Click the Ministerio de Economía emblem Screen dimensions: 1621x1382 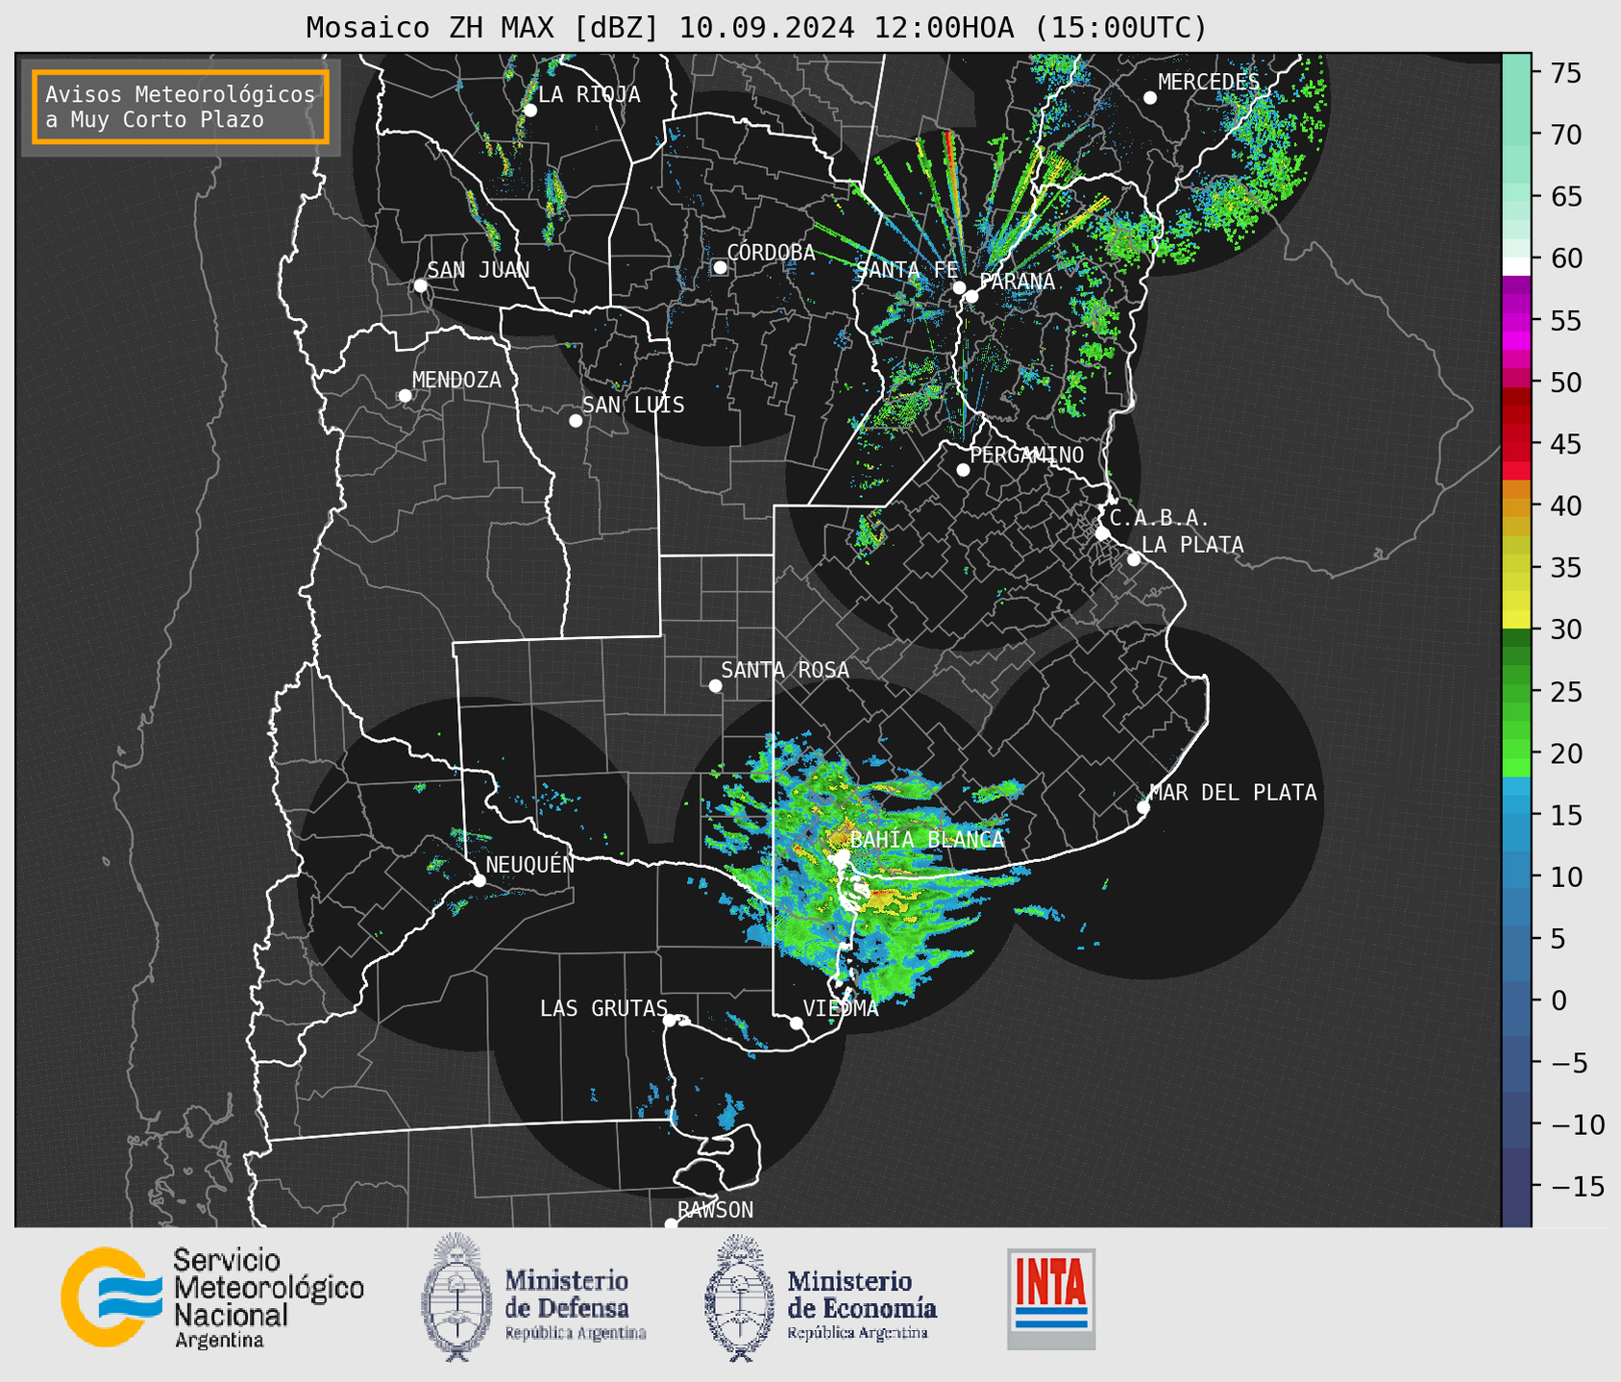pyautogui.click(x=739, y=1297)
